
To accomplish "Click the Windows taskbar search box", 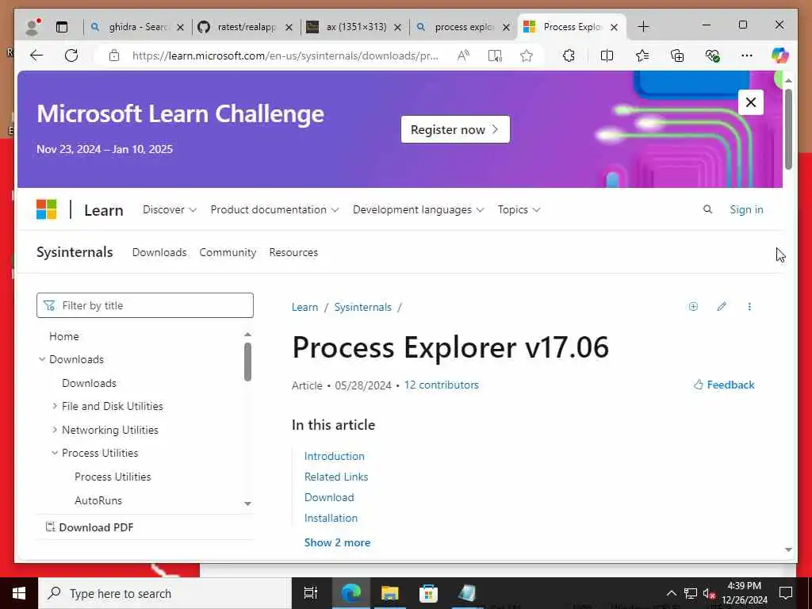I will click(165, 593).
